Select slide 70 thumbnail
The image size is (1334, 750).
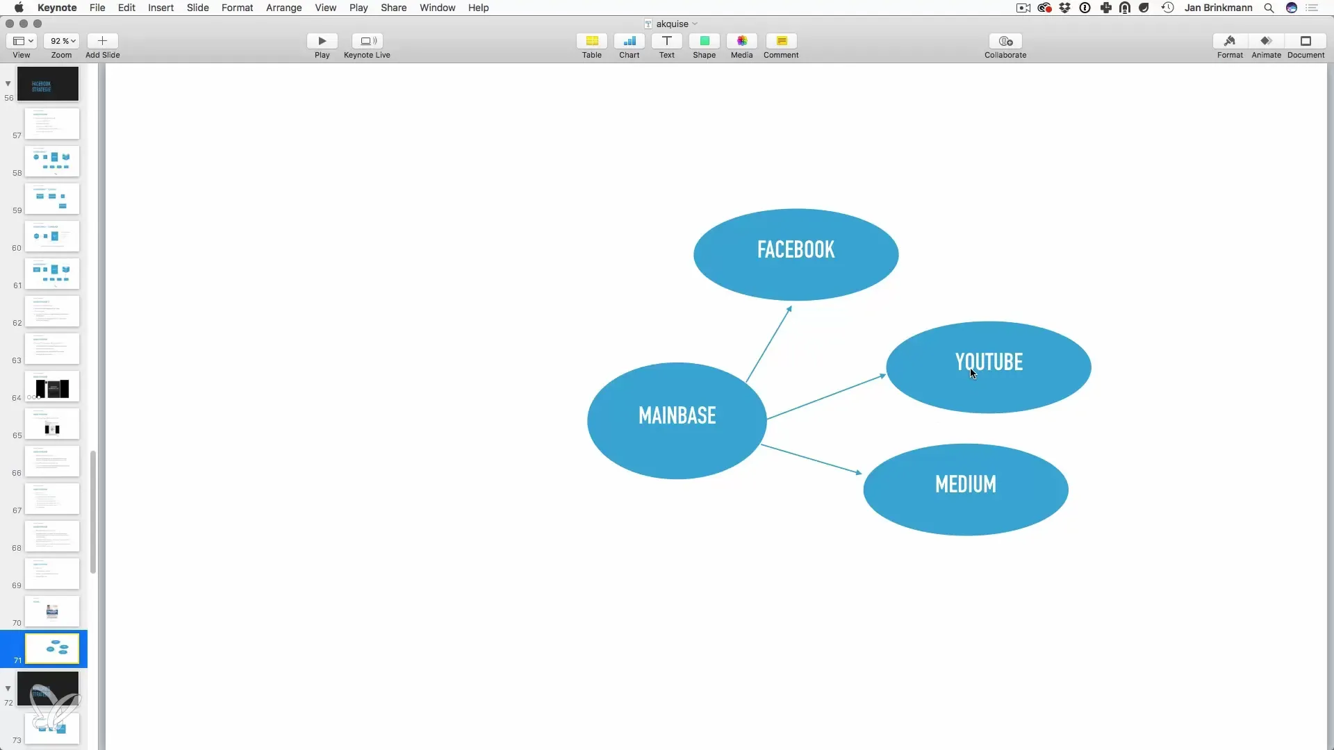52,611
